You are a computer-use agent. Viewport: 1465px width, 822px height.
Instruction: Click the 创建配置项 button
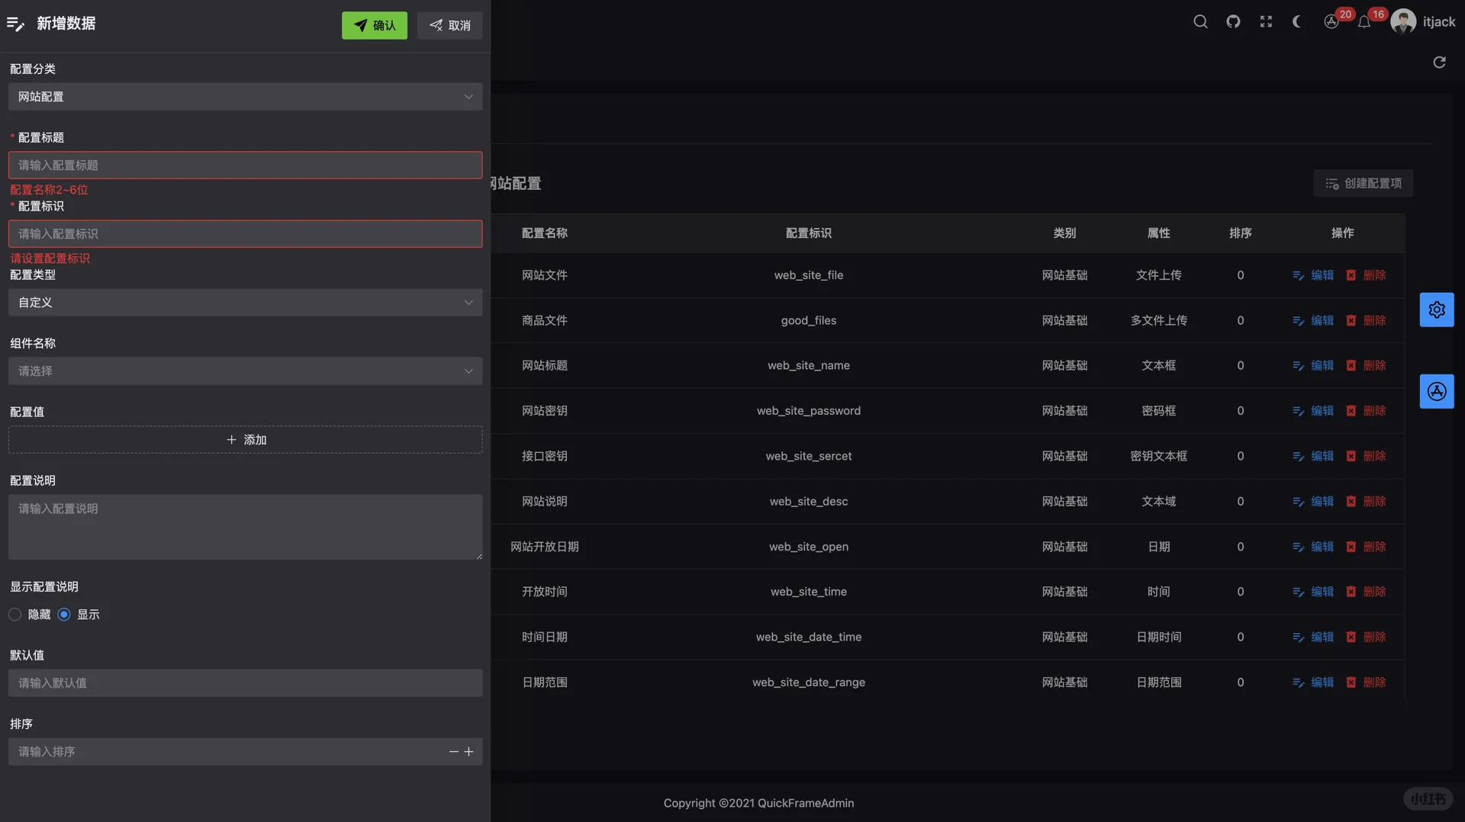coord(1363,183)
